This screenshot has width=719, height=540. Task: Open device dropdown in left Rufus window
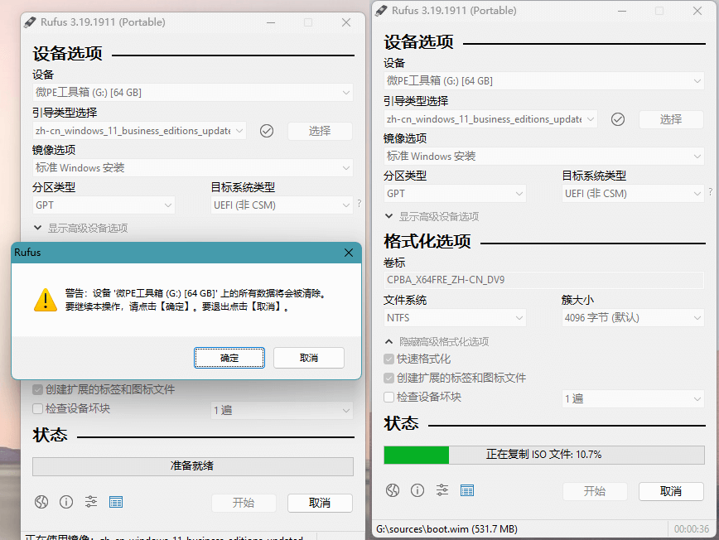[x=192, y=93]
